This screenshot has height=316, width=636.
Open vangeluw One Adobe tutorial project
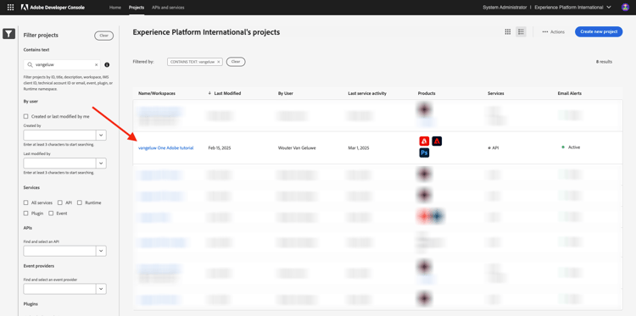[x=166, y=148]
